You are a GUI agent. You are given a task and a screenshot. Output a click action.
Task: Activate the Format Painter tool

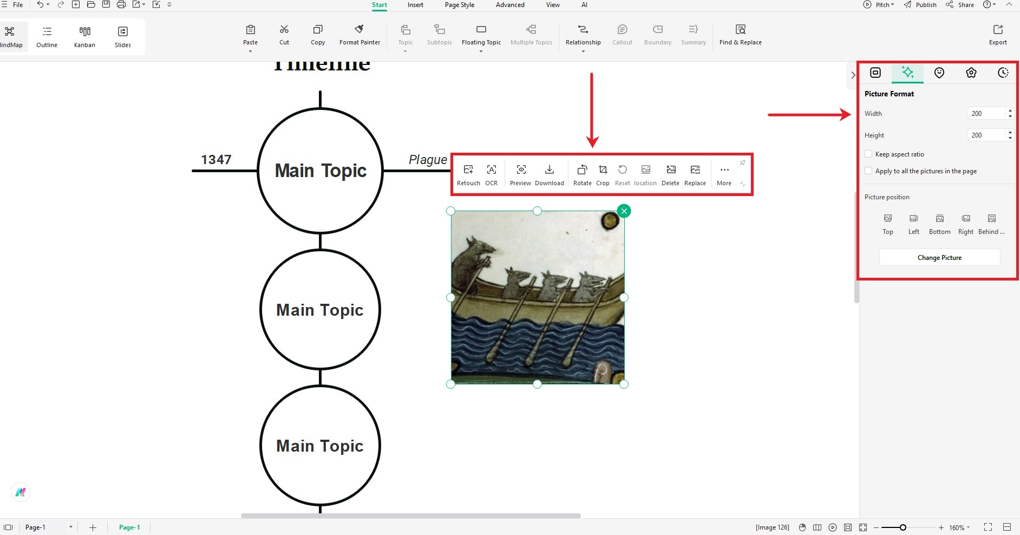(x=359, y=35)
